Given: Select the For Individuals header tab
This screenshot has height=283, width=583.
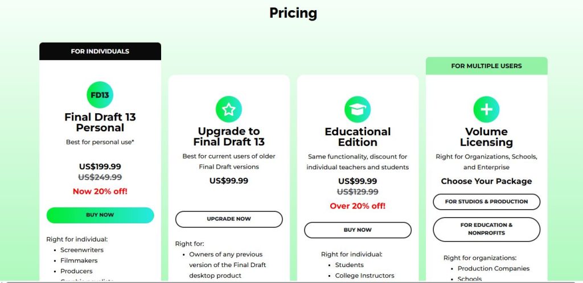Looking at the screenshot, I should coord(100,51).
